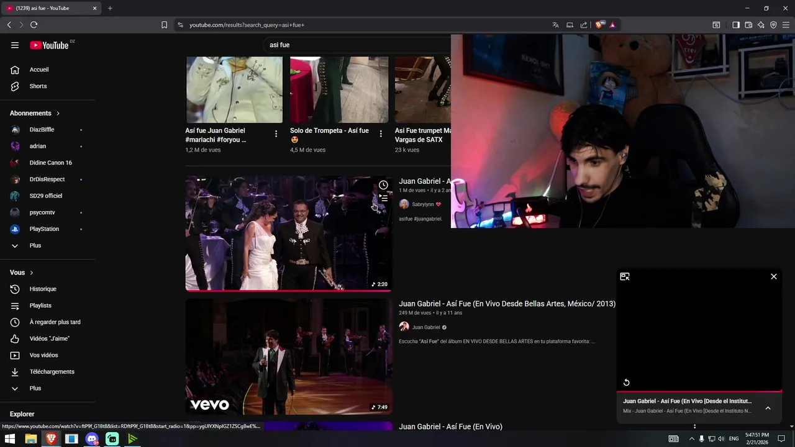
Task: Share this page icon
Action: point(584,25)
